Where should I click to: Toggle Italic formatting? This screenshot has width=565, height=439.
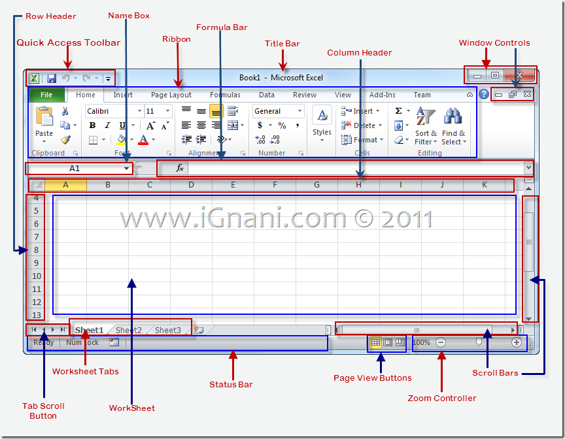pos(107,125)
